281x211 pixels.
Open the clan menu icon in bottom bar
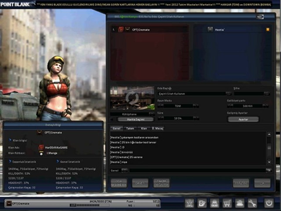click(x=190, y=203)
